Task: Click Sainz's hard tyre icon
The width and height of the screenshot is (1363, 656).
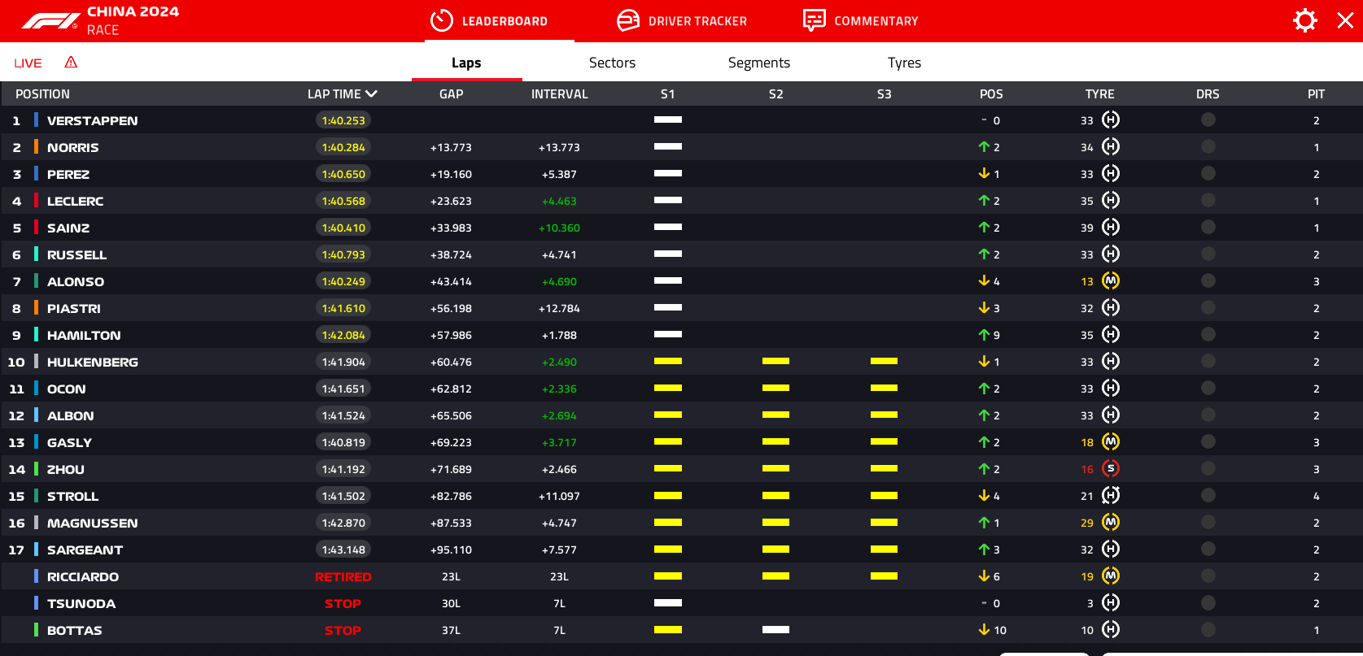Action: point(1111,228)
